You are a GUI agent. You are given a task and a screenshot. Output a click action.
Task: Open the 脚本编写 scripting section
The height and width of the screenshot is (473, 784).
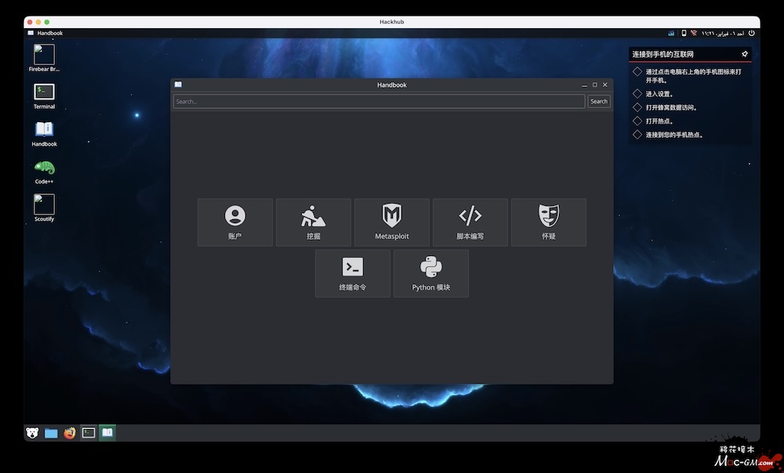pyautogui.click(x=470, y=222)
